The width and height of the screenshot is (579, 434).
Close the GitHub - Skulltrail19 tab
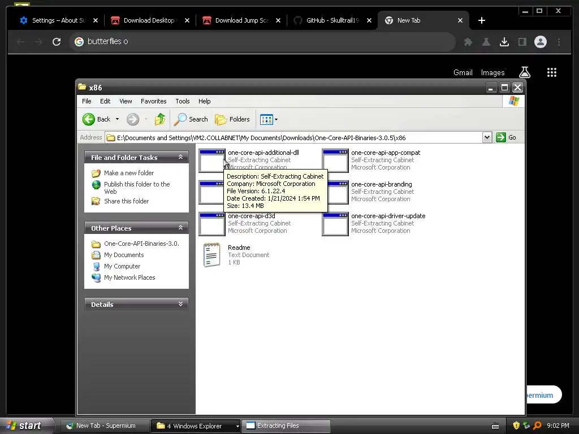click(369, 20)
